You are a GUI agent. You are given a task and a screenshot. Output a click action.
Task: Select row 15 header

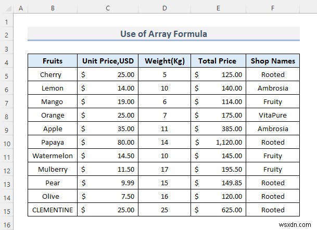tap(6, 210)
